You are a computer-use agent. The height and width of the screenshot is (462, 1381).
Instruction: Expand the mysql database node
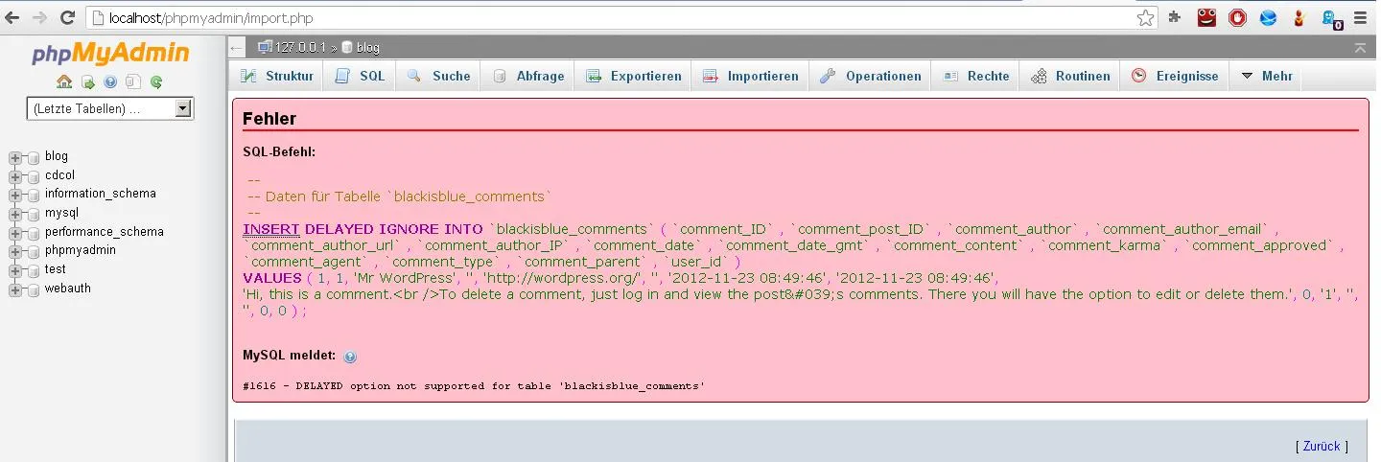click(x=14, y=213)
